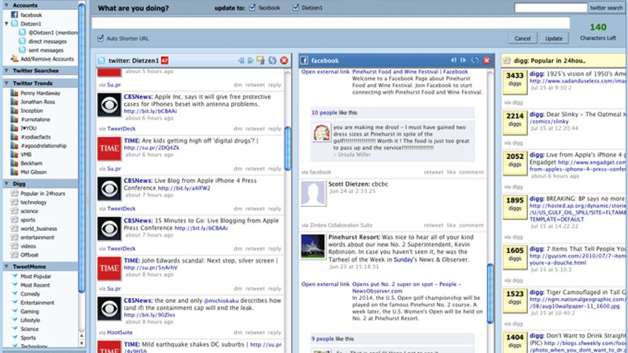
Task: Click the TweetMeme icon next to Most Popular
Action: (14, 276)
